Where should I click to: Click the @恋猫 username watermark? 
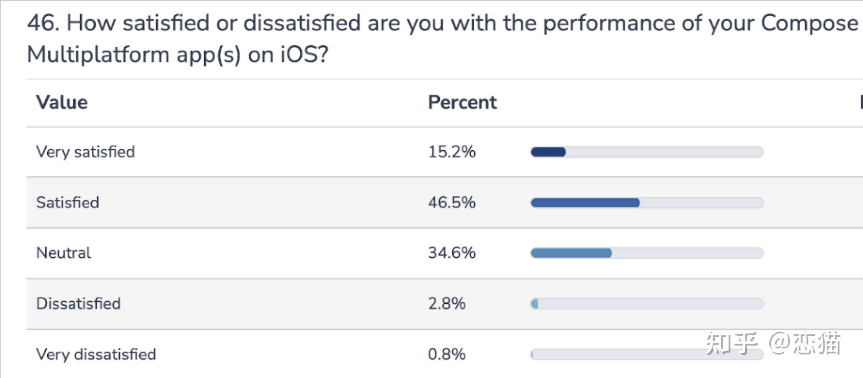coord(805,343)
